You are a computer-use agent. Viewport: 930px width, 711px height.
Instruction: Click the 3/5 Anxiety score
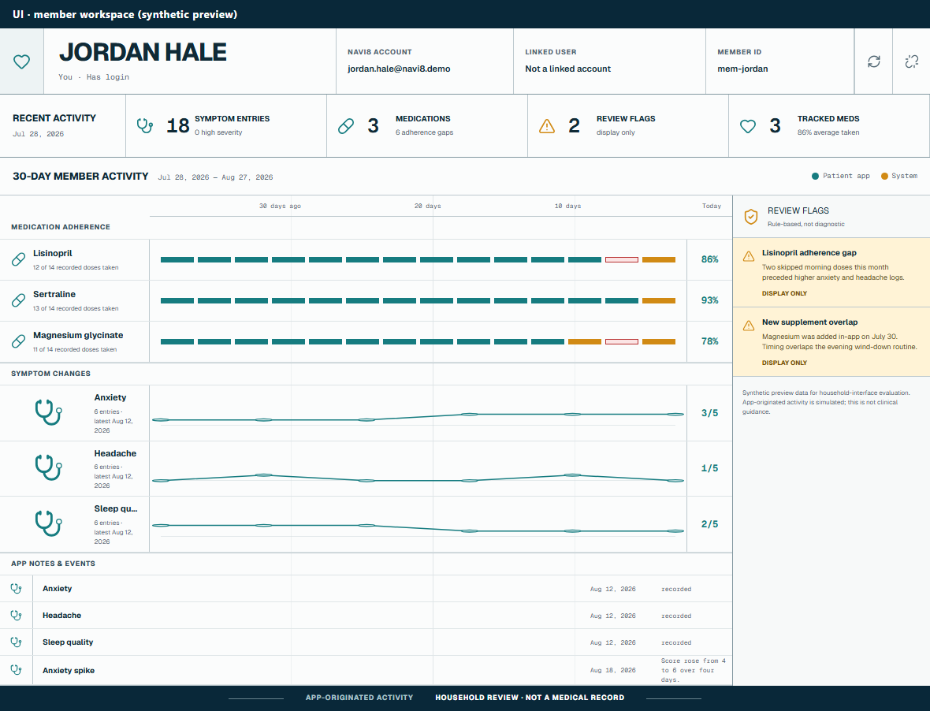pos(709,413)
